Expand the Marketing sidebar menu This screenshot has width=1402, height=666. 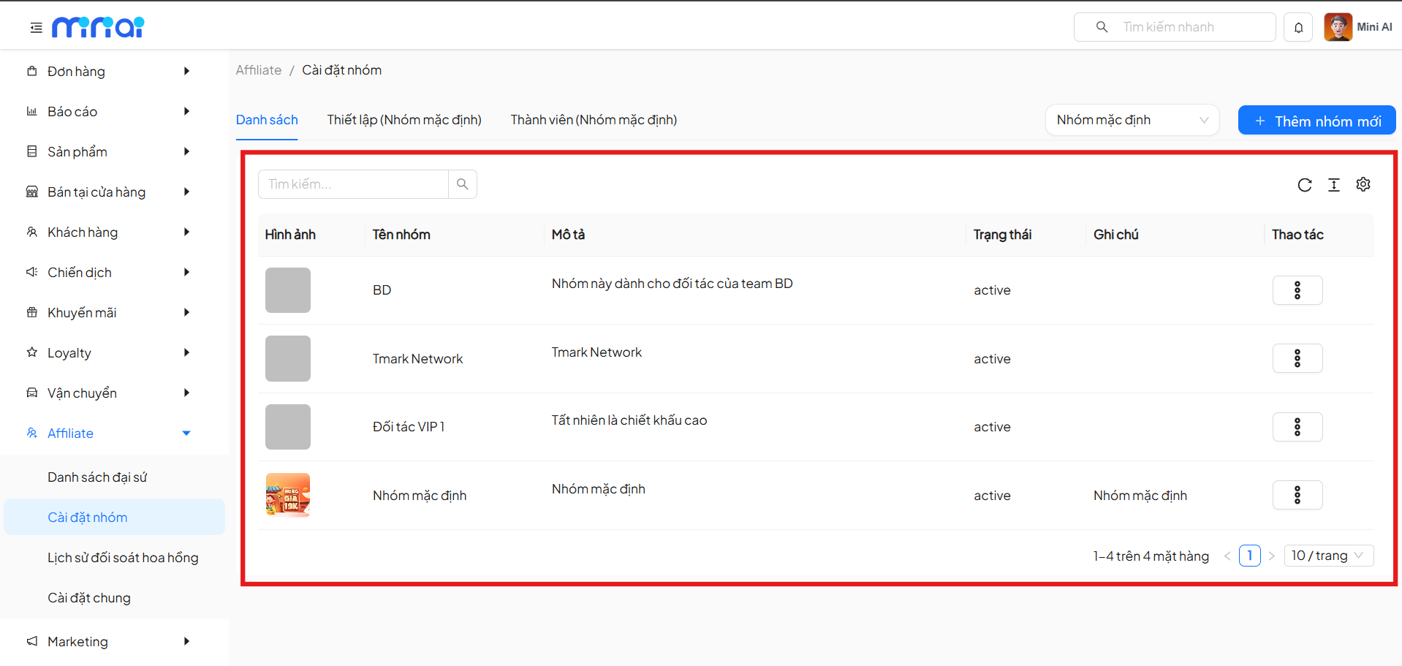[x=110, y=642]
